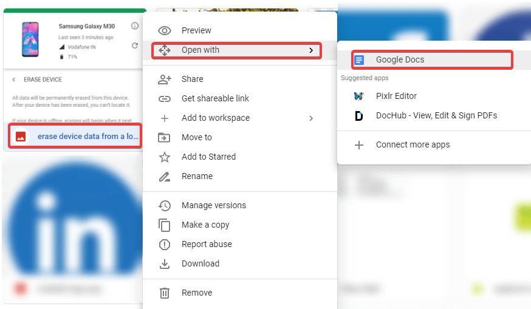Click the Preview eye icon
Screen dimensions: 531x309
[165, 31]
